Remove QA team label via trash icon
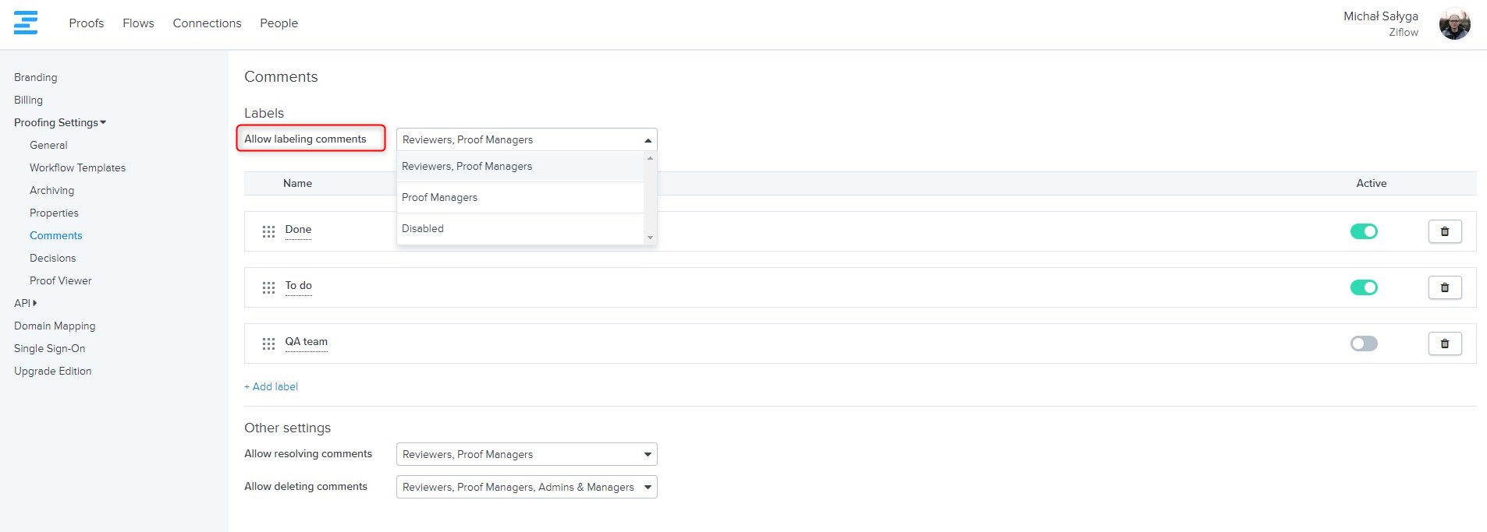The height and width of the screenshot is (532, 1487). coord(1444,344)
